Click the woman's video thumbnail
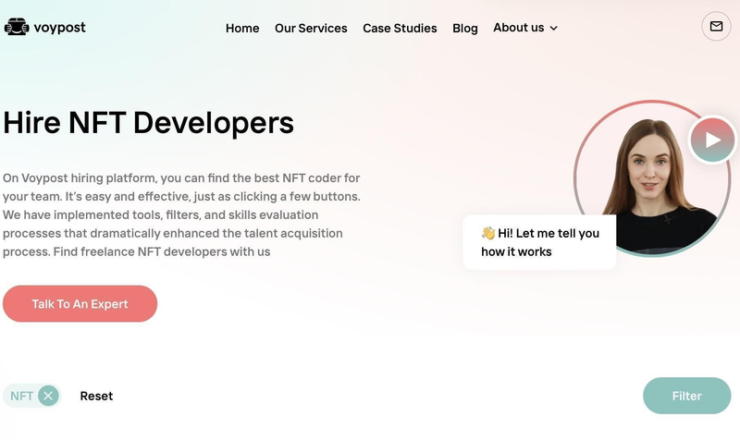 click(652, 178)
